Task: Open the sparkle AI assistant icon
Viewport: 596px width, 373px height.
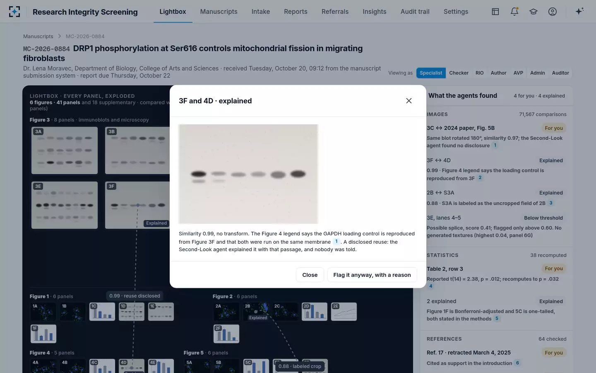Action: [579, 11]
